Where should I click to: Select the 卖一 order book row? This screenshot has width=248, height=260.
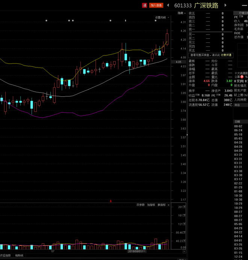[x=210, y=29]
